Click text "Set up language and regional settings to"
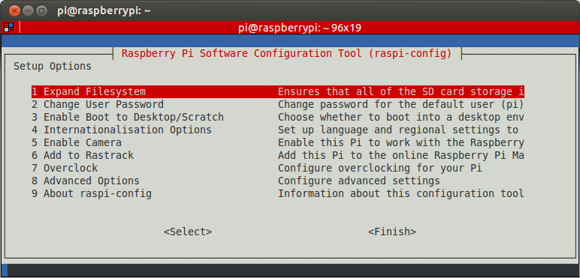Image resolution: width=580 pixels, height=278 pixels. tap(398, 130)
